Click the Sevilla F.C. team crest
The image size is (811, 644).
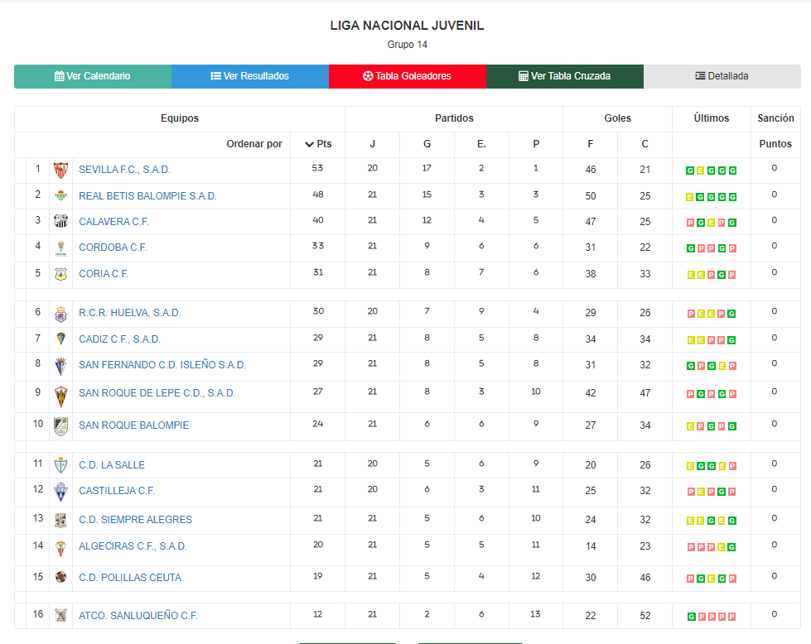(61, 170)
